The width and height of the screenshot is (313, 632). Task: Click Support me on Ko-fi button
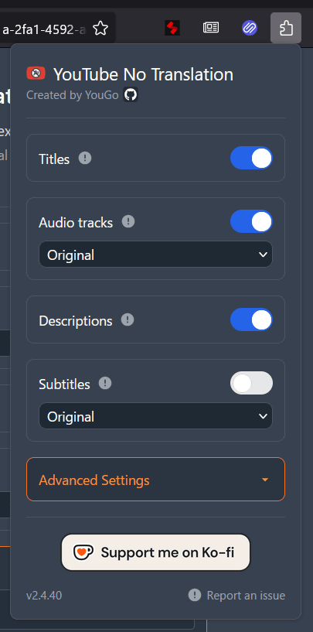click(155, 552)
